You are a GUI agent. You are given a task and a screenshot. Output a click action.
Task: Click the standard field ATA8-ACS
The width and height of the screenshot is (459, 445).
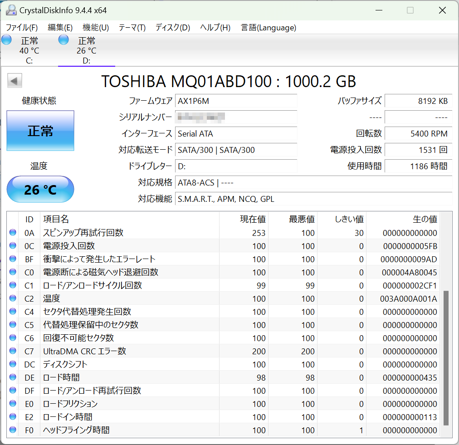coord(314,183)
